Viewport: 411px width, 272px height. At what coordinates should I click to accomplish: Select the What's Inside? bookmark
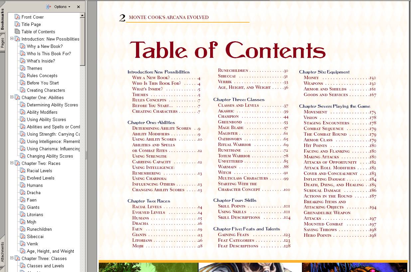click(41, 61)
